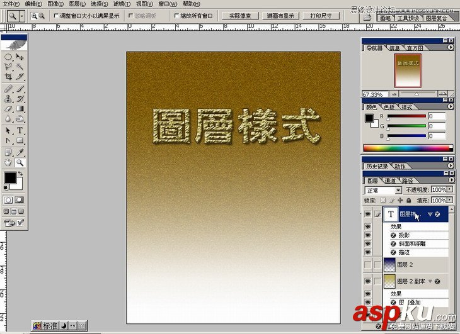Select the Clone Stamp tool
Viewport: 460px width, 334px height.
click(8, 99)
